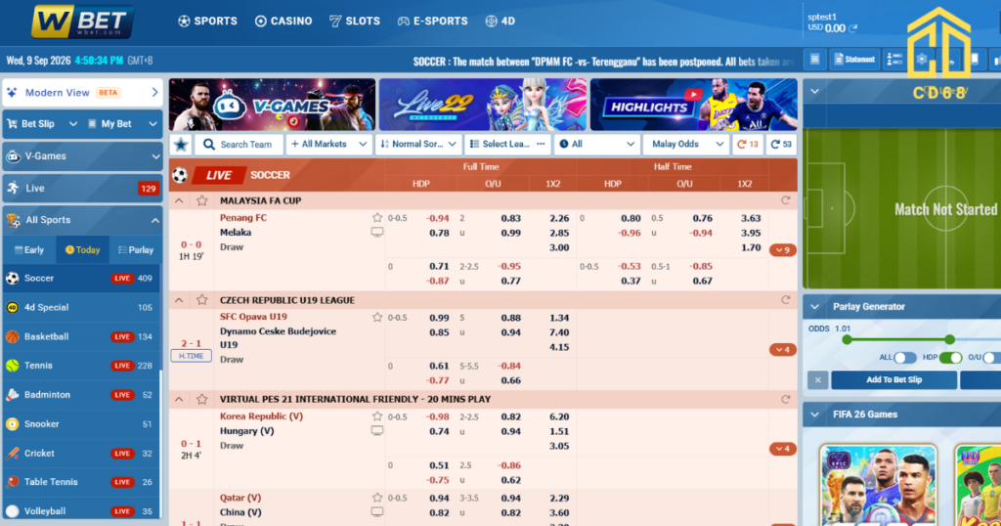
Task: Open the E-Sports menu
Action: [433, 22]
